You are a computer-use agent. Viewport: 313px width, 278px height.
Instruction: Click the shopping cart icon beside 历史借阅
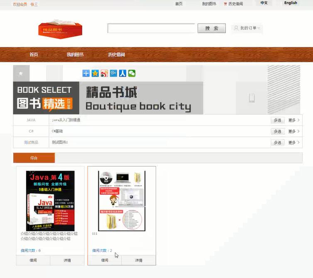click(x=225, y=4)
